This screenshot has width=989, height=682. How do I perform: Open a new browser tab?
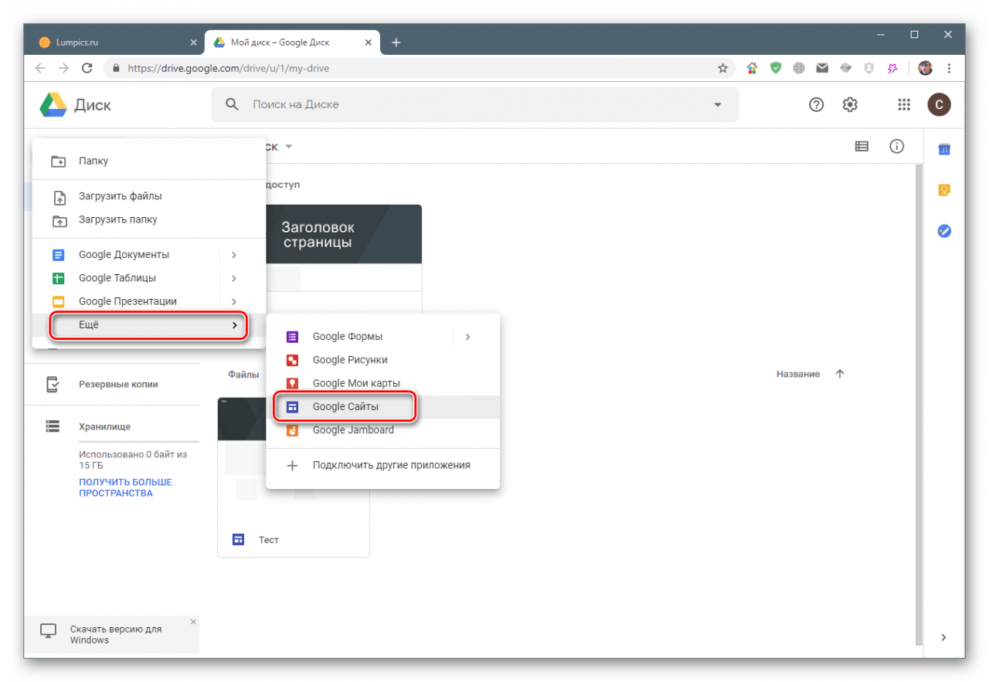click(x=396, y=42)
